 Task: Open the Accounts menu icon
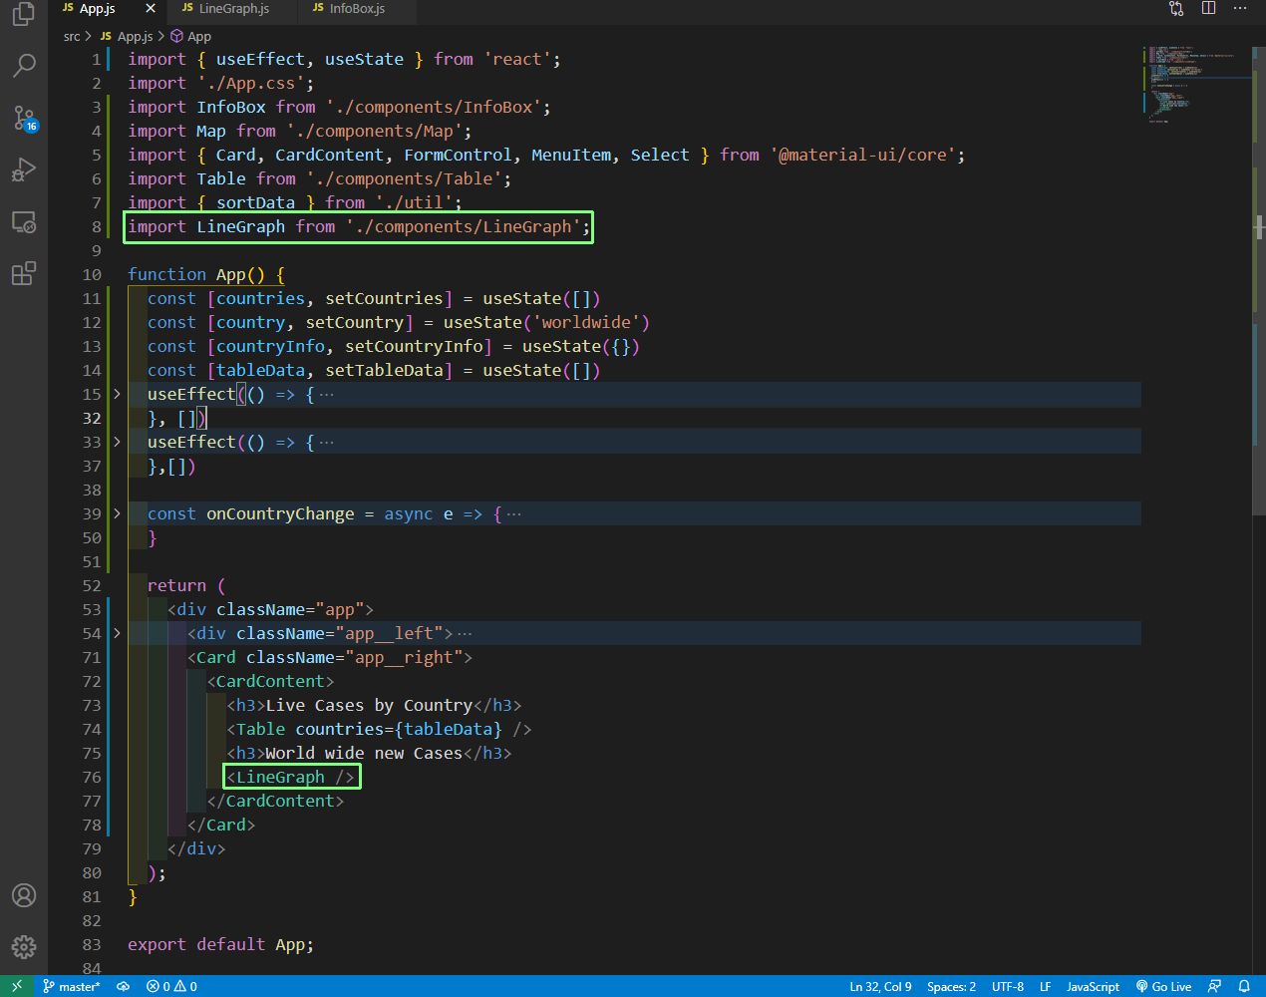(x=23, y=895)
